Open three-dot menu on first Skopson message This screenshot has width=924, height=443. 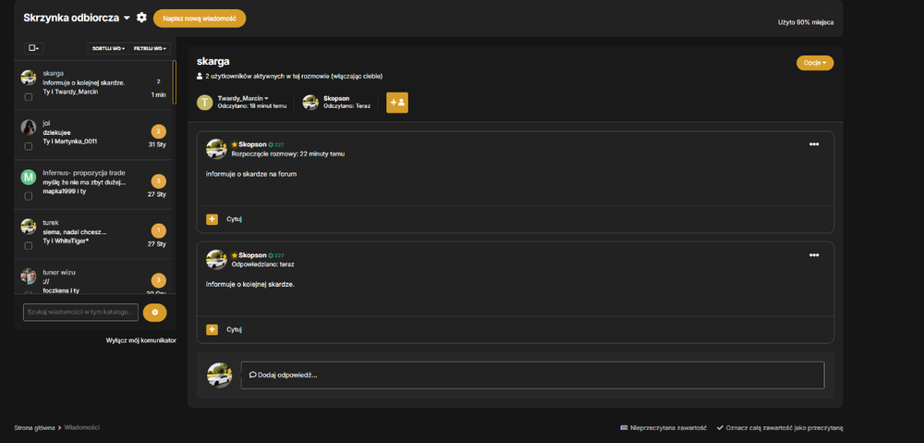point(814,144)
